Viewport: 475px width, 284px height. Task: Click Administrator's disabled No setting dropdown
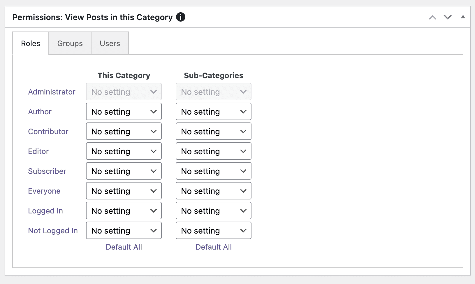tap(124, 92)
